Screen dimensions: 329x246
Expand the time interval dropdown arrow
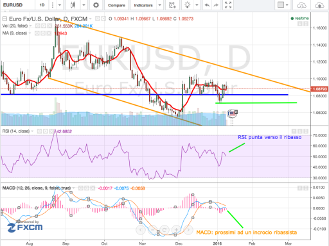60,5
